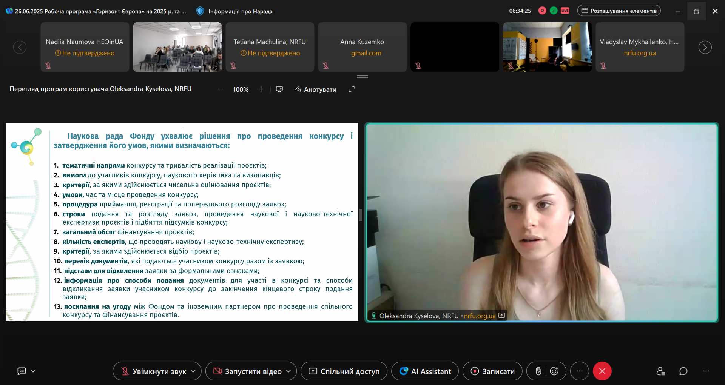Click the active microphone icon of Oleksandra Kyselova
This screenshot has height=385, width=725.
point(373,316)
